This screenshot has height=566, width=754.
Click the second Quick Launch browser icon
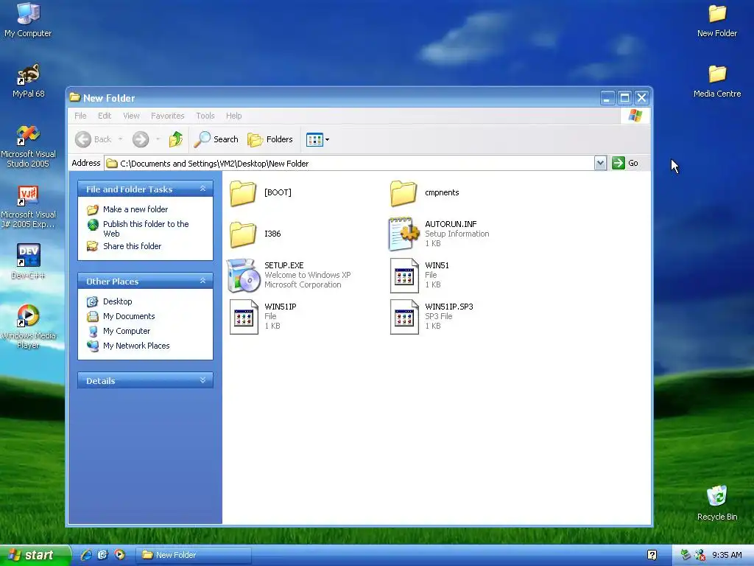tap(103, 555)
